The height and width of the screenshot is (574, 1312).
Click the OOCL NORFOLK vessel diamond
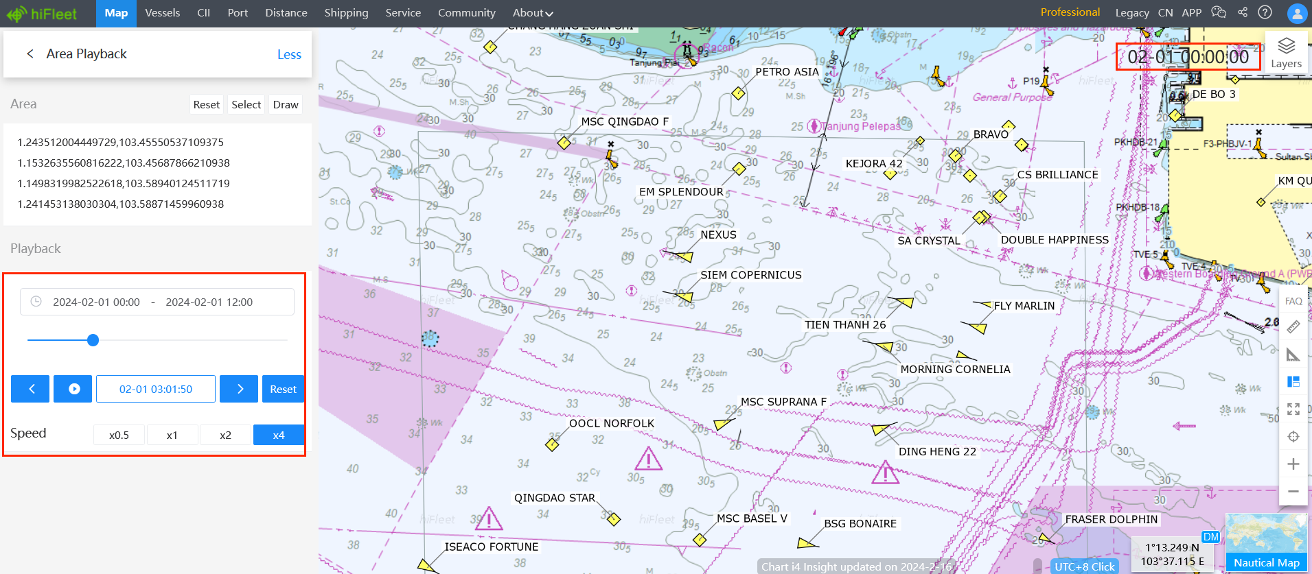552,444
